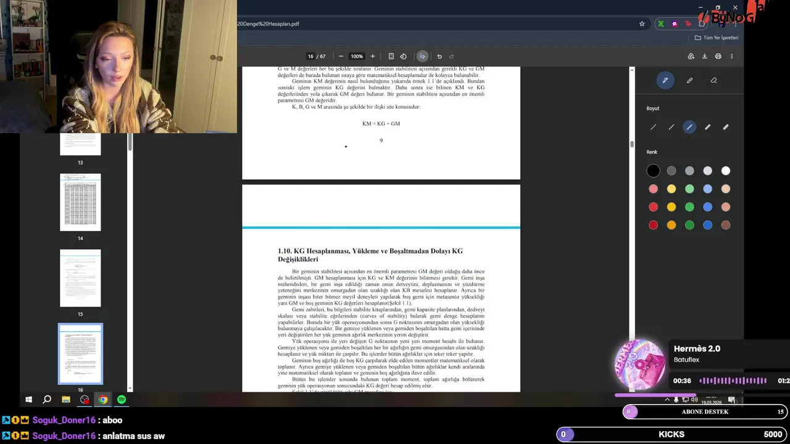Open Windows taskbar search
This screenshot has height=444, width=790.
coord(47,400)
